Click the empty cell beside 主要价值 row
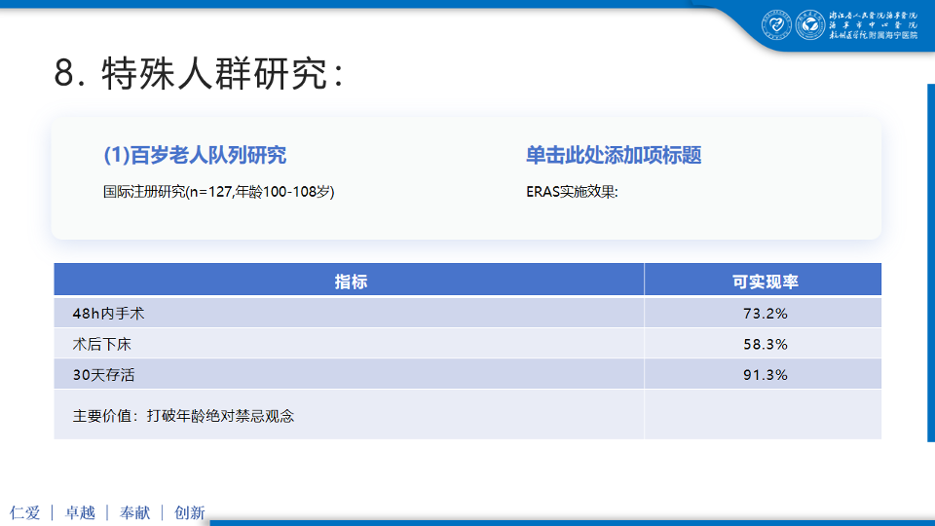This screenshot has height=526, width=935. (x=764, y=416)
